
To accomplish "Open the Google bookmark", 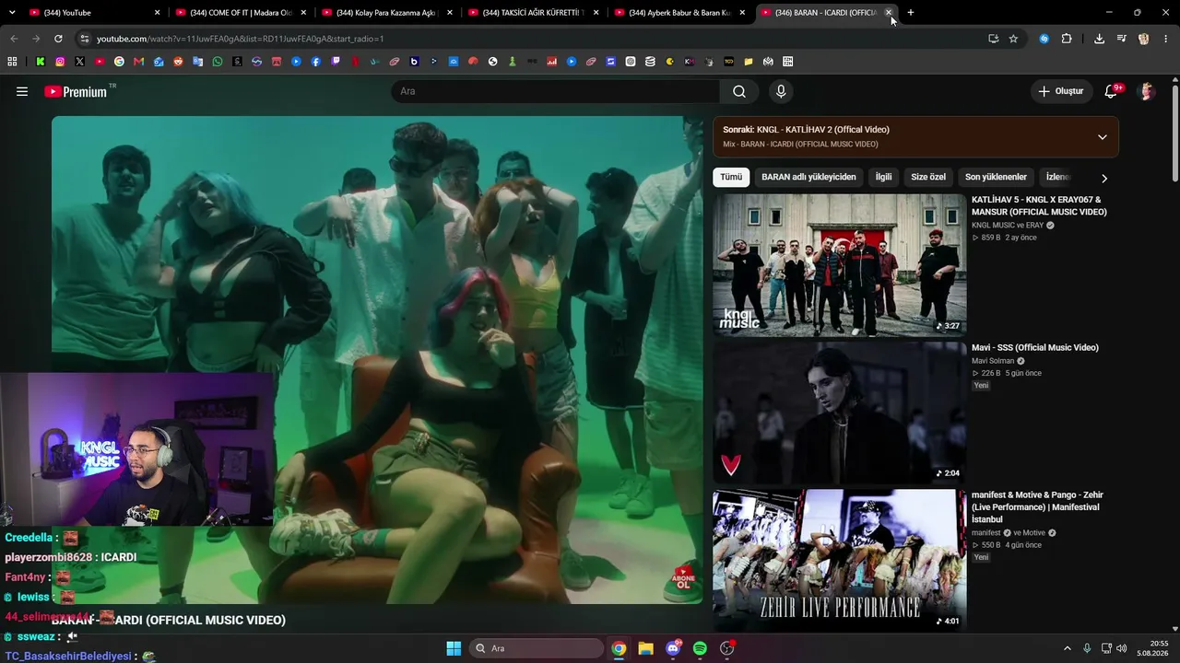I will [119, 62].
